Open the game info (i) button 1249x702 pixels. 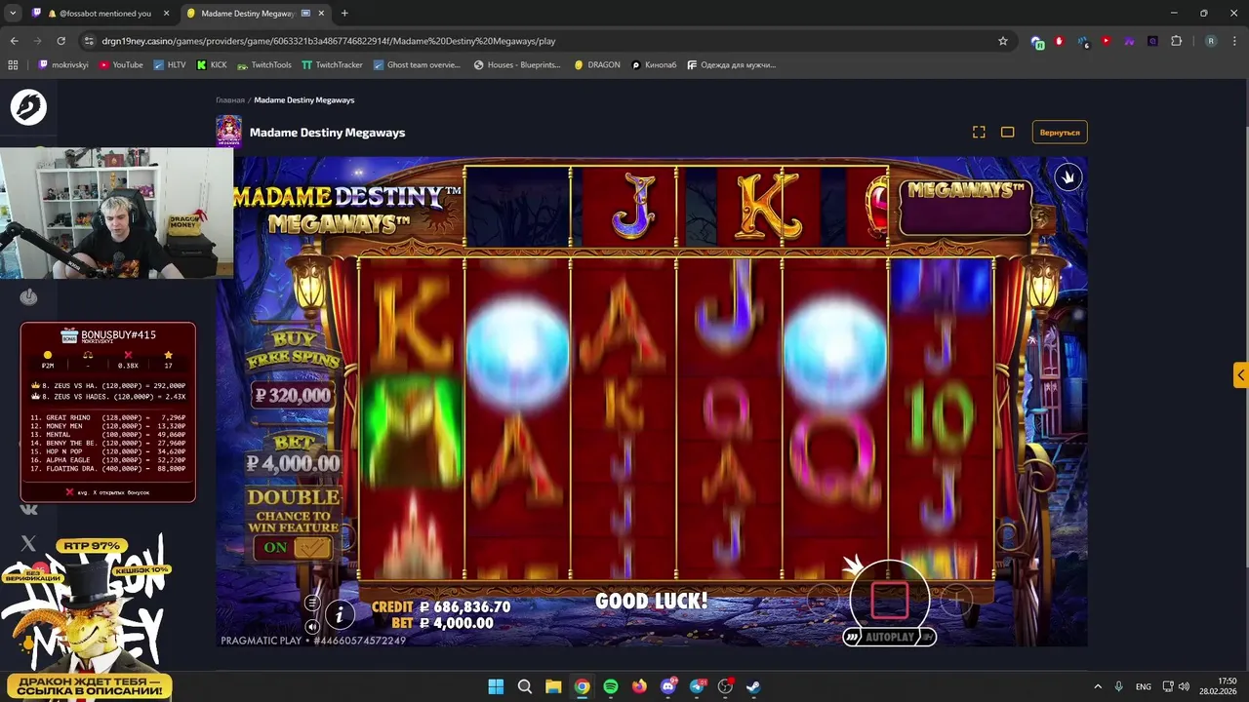click(340, 613)
